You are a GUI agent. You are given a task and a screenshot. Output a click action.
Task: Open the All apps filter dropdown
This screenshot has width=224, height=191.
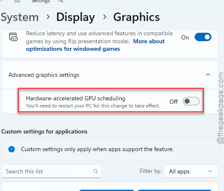coord(191,171)
